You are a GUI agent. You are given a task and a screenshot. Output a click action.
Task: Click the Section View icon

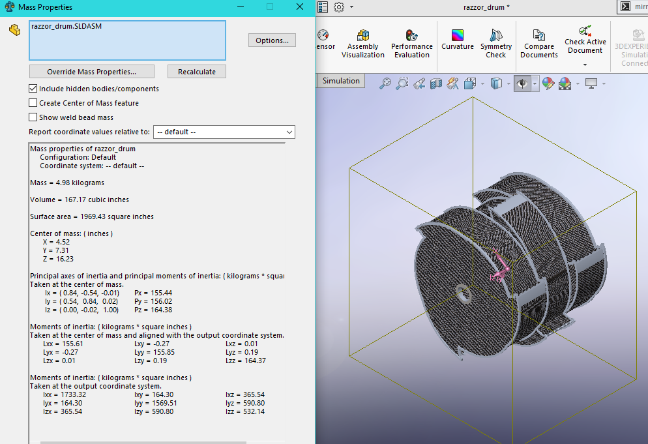[x=436, y=83]
